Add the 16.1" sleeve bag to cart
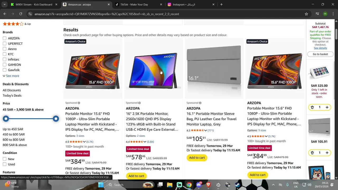The image size is (338, 190). [197, 158]
